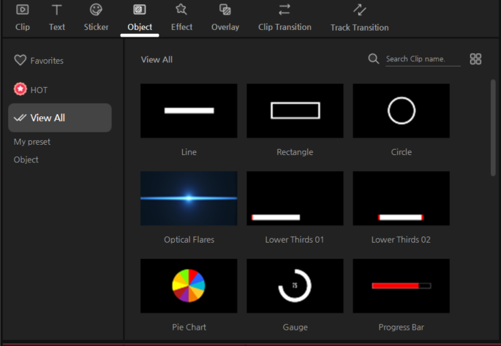Screen dimensions: 501x346
Task: Toggle the grid view layout icon
Action: [476, 59]
